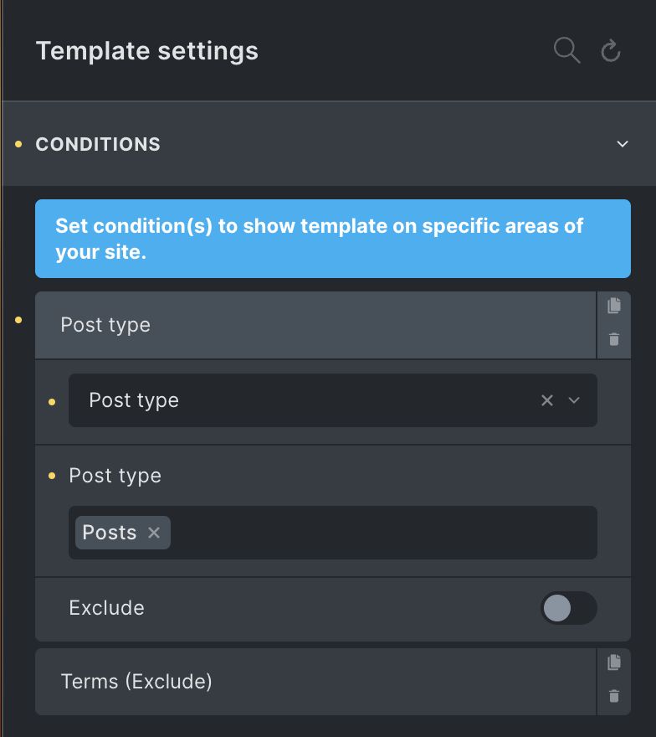Collapse the Post type condition header
The height and width of the screenshot is (737, 656).
(315, 325)
